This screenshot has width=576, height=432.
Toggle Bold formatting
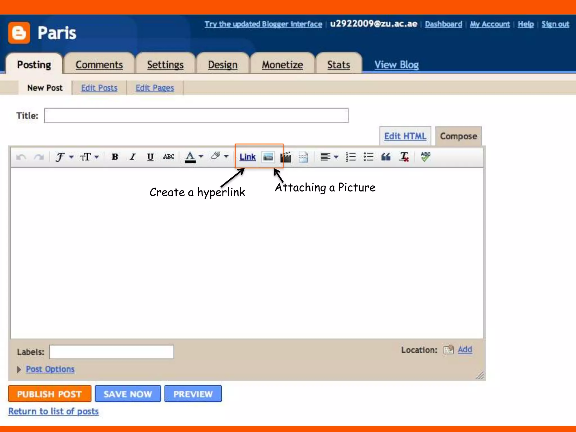pos(115,157)
